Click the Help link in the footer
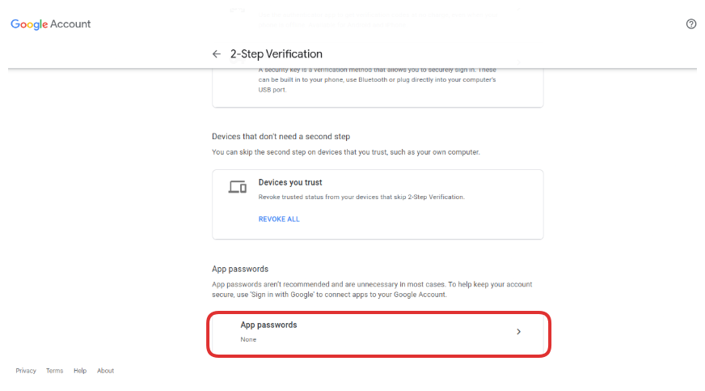Image resolution: width=705 pixels, height=391 pixels. coord(80,371)
